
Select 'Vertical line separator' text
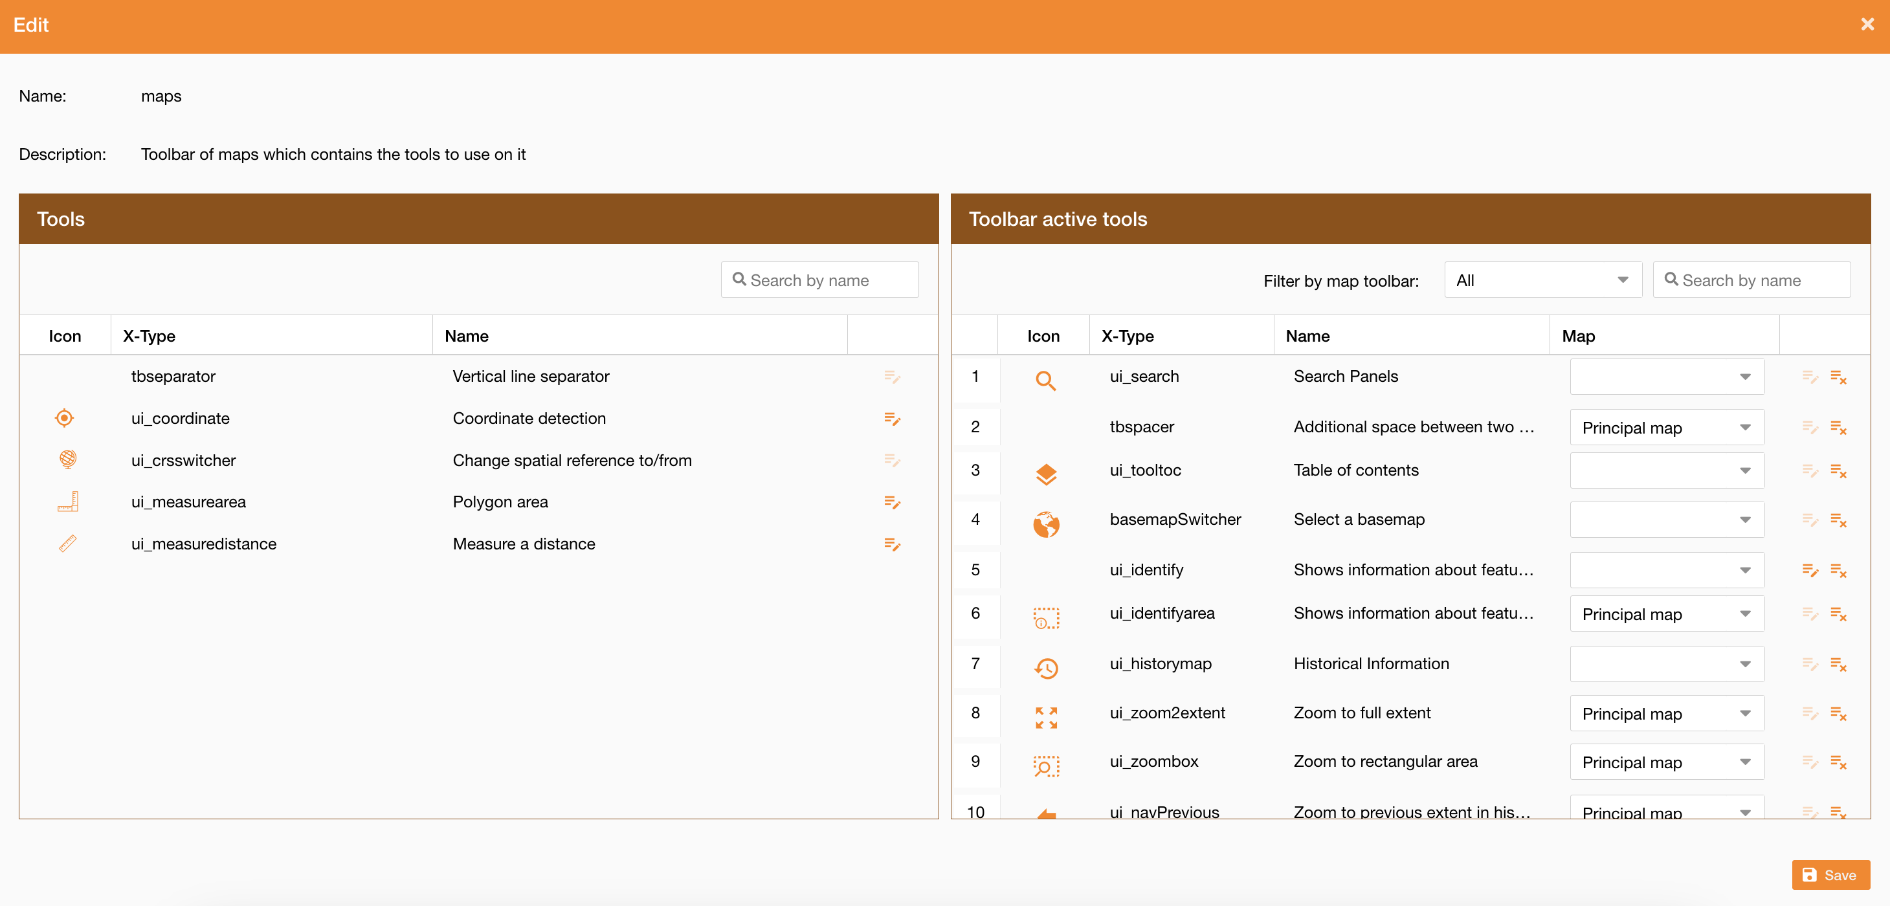coord(531,377)
